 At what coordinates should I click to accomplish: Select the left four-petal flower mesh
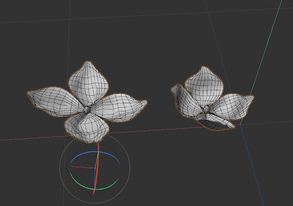coord(87,102)
